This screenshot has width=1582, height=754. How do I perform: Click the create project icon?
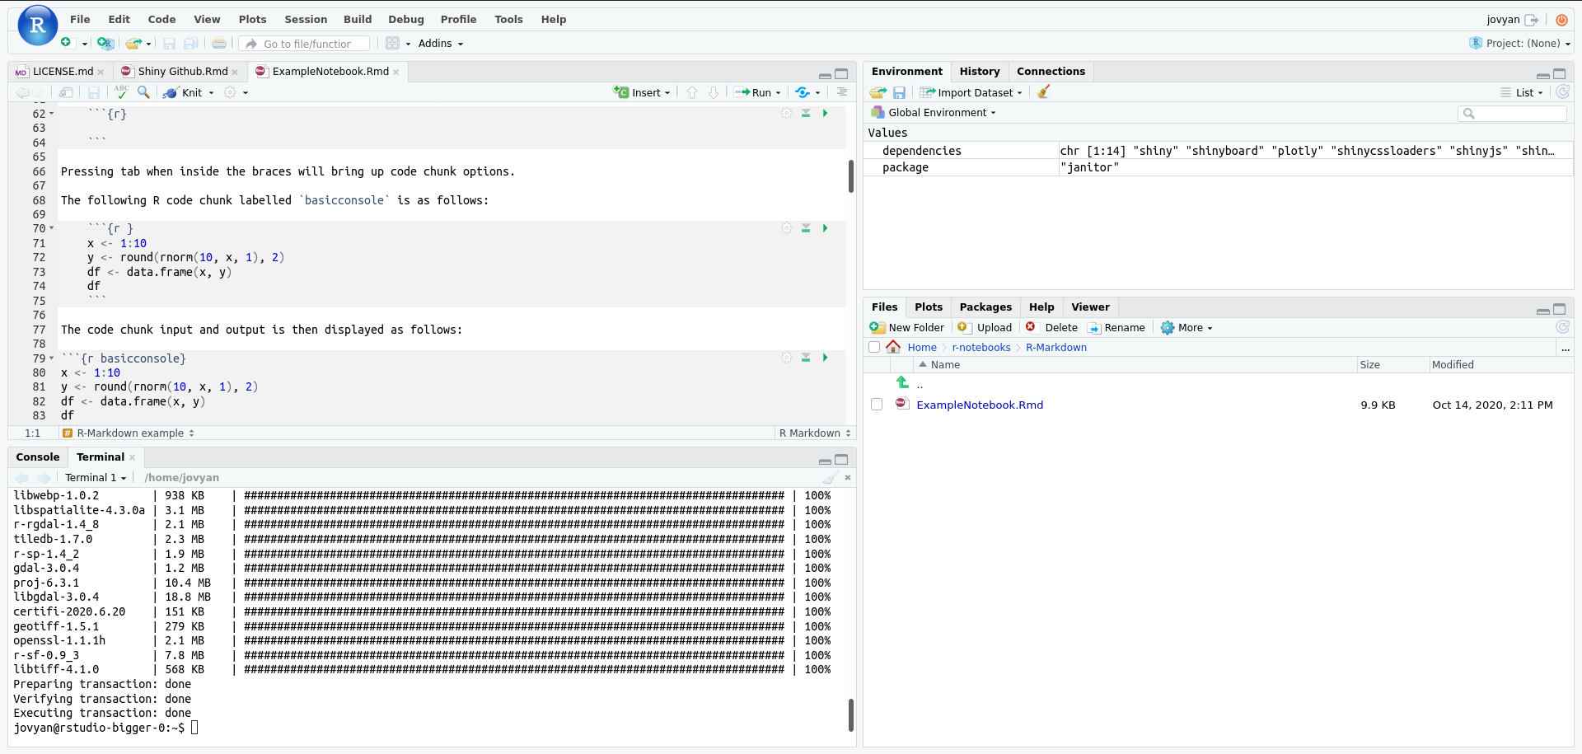pos(105,43)
